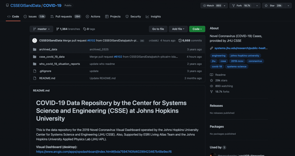This screenshot has width=295, height=156.
Task: Switch to the Issues tab
Action: [35, 16]
